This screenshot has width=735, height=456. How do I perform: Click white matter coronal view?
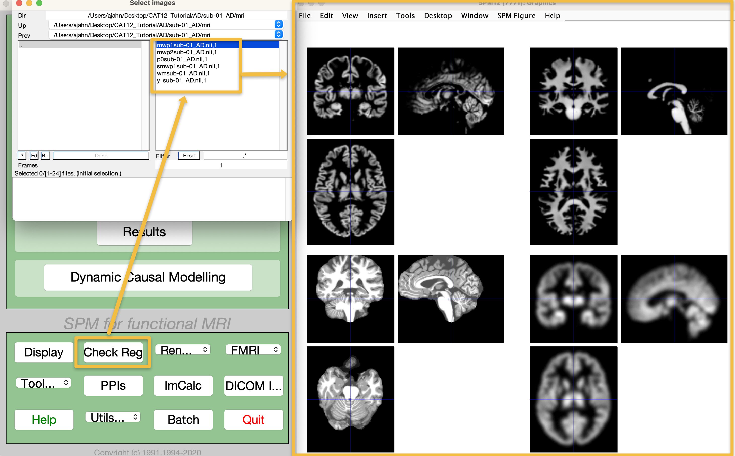[x=573, y=91]
